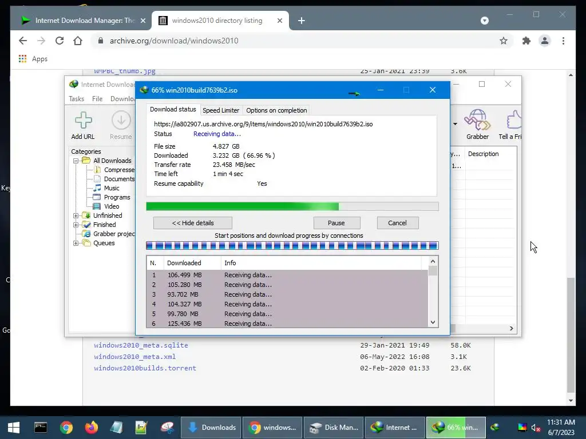586x439 pixels.
Task: Open the Chrome three-dot menu
Action: point(563,41)
